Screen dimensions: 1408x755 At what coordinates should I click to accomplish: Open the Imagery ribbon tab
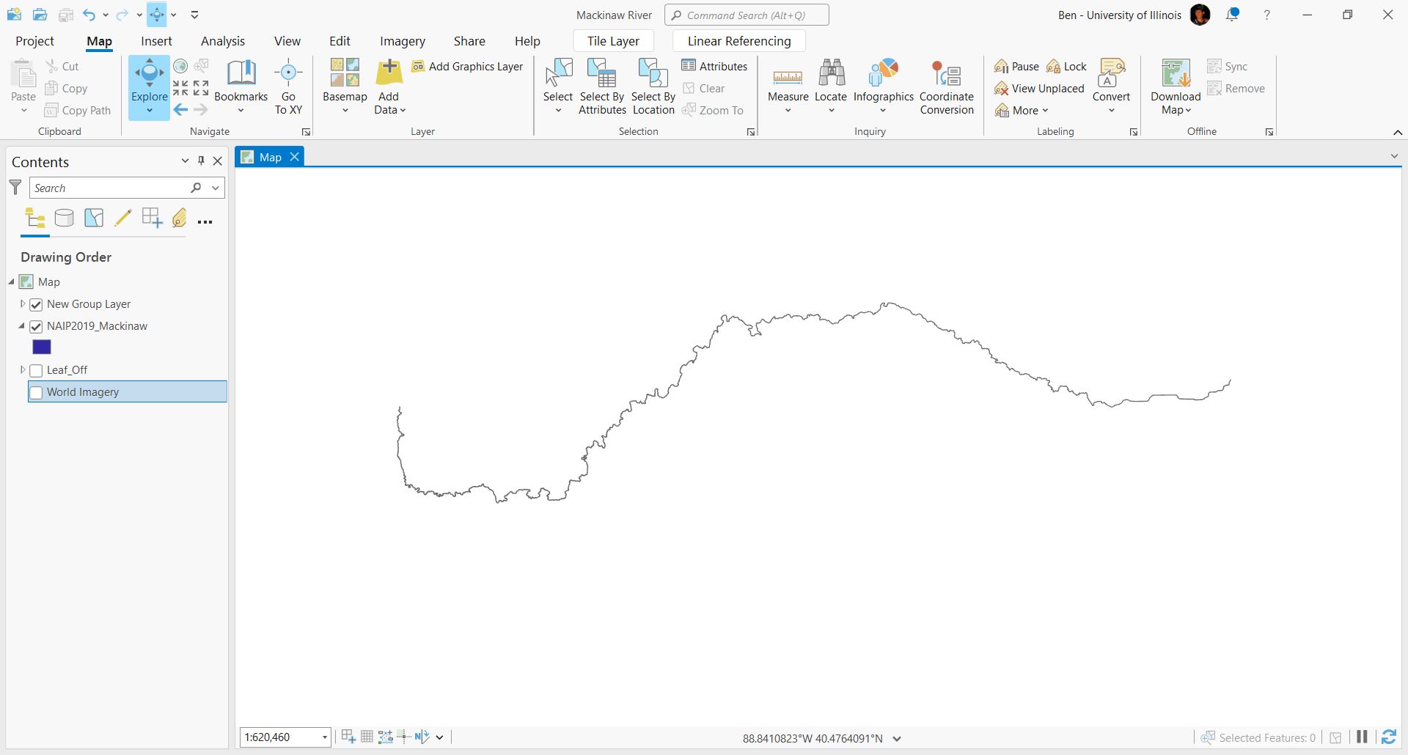coord(402,41)
